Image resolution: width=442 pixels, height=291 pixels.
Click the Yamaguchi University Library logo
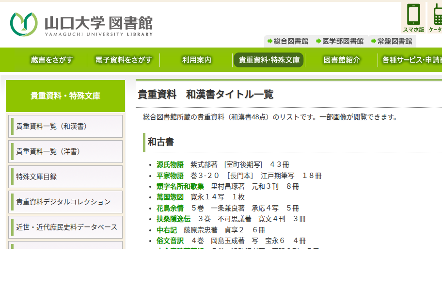(81, 25)
